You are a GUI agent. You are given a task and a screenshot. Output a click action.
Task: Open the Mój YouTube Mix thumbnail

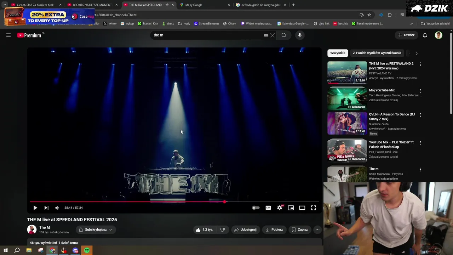pos(347,99)
